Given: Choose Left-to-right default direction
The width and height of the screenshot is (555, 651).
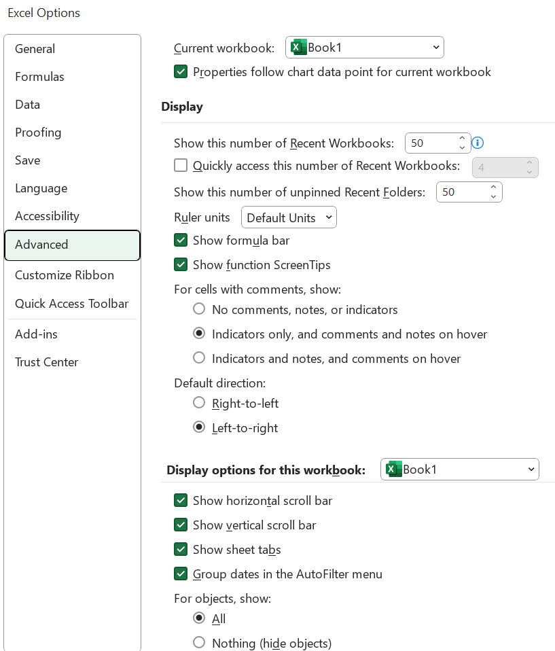Looking at the screenshot, I should (x=199, y=427).
